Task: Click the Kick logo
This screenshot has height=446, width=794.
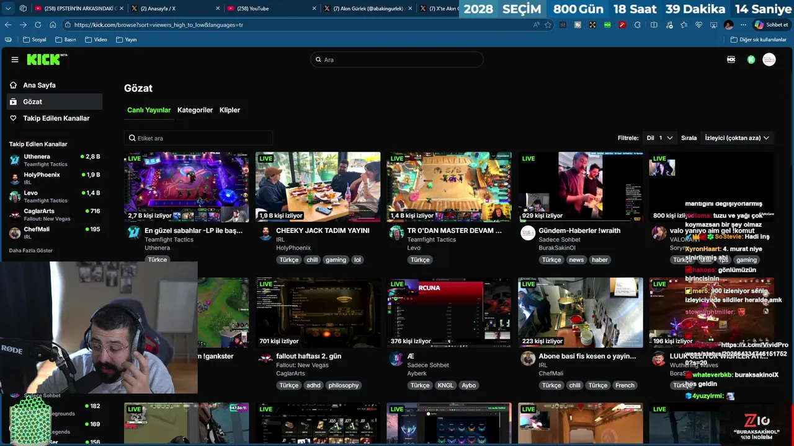Action: 47,59
